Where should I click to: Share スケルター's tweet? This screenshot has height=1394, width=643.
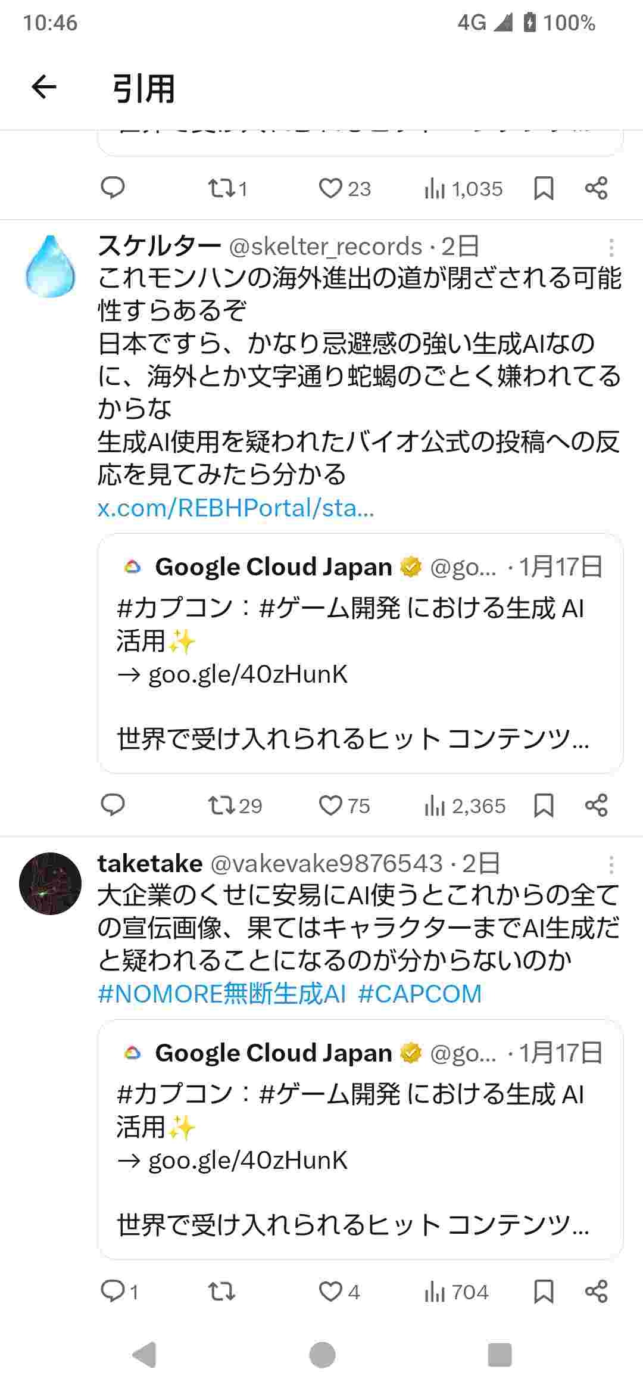point(596,805)
